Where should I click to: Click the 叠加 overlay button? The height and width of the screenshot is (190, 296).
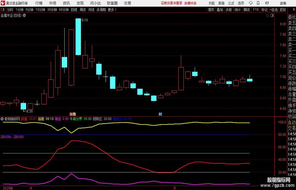[220, 10]
